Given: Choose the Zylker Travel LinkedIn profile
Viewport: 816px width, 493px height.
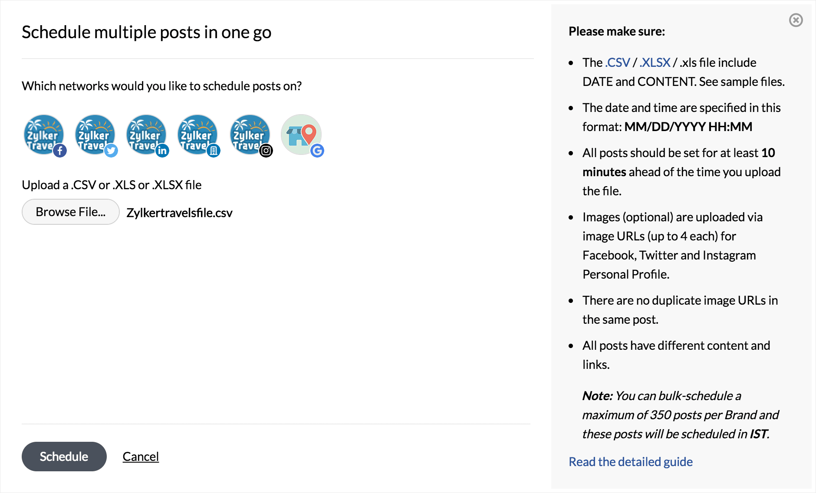Looking at the screenshot, I should click(146, 135).
